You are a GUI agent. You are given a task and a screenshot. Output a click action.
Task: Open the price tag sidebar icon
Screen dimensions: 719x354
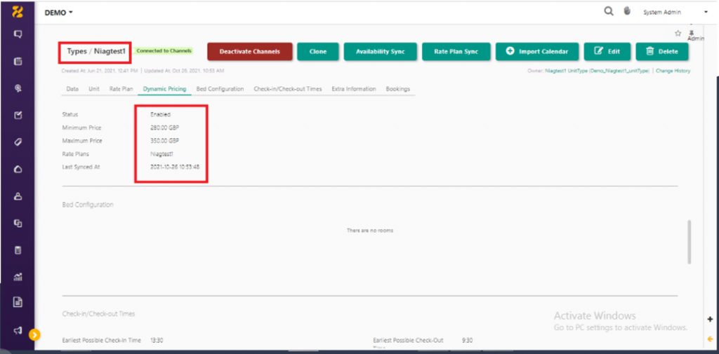(18, 142)
